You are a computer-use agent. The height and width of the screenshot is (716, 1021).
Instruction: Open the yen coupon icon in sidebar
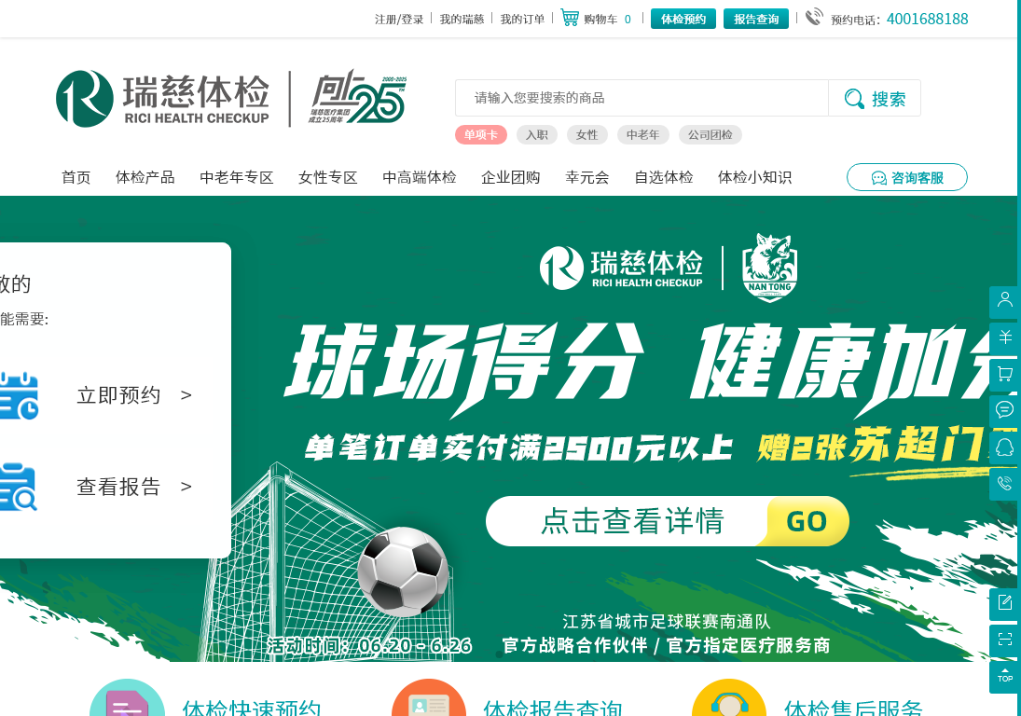click(x=1004, y=338)
